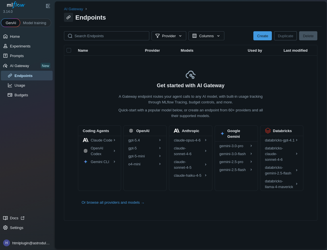Open the Columns dropdown

click(x=206, y=36)
